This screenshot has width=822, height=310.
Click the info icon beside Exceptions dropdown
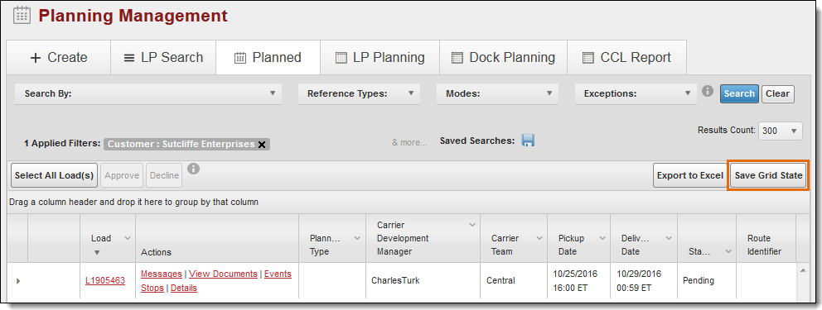[x=707, y=91]
